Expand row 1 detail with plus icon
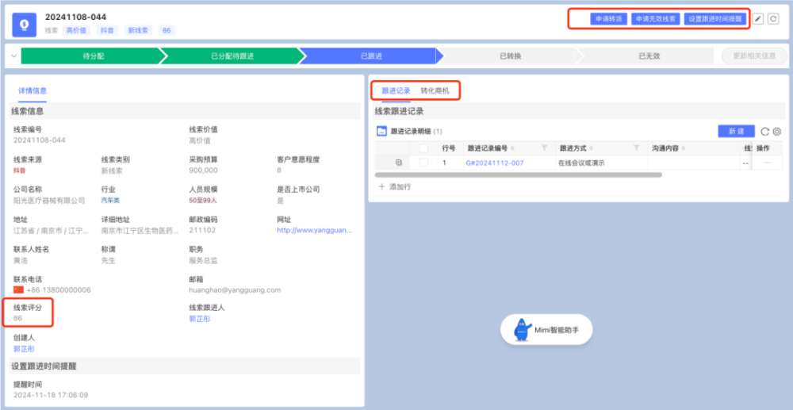The image size is (793, 410). coord(399,163)
